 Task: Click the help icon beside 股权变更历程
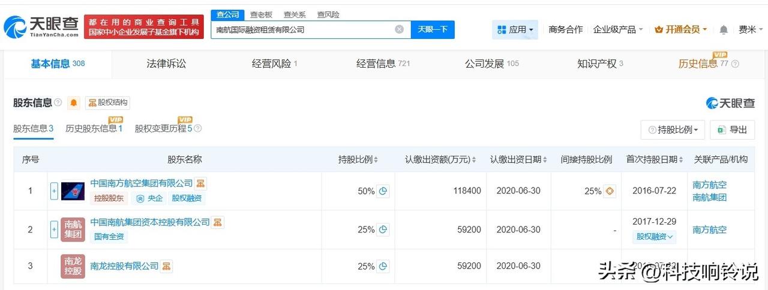click(198, 128)
